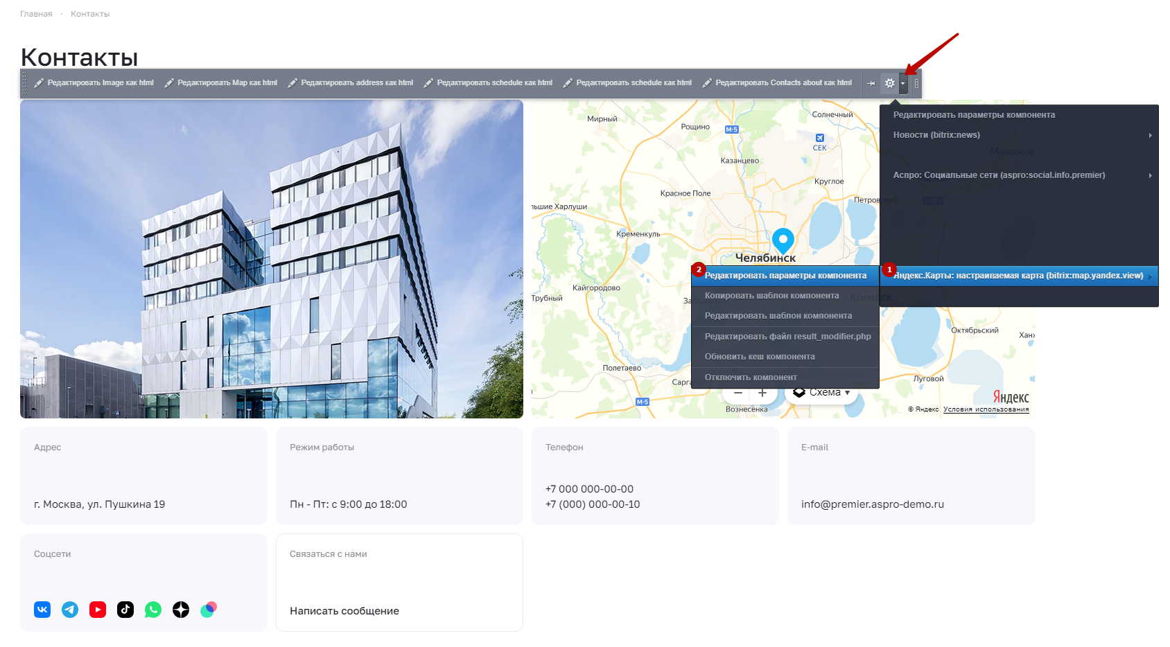Click the airport marker near СЕК on the map
Screen dimensions: 1170x647
(820, 138)
